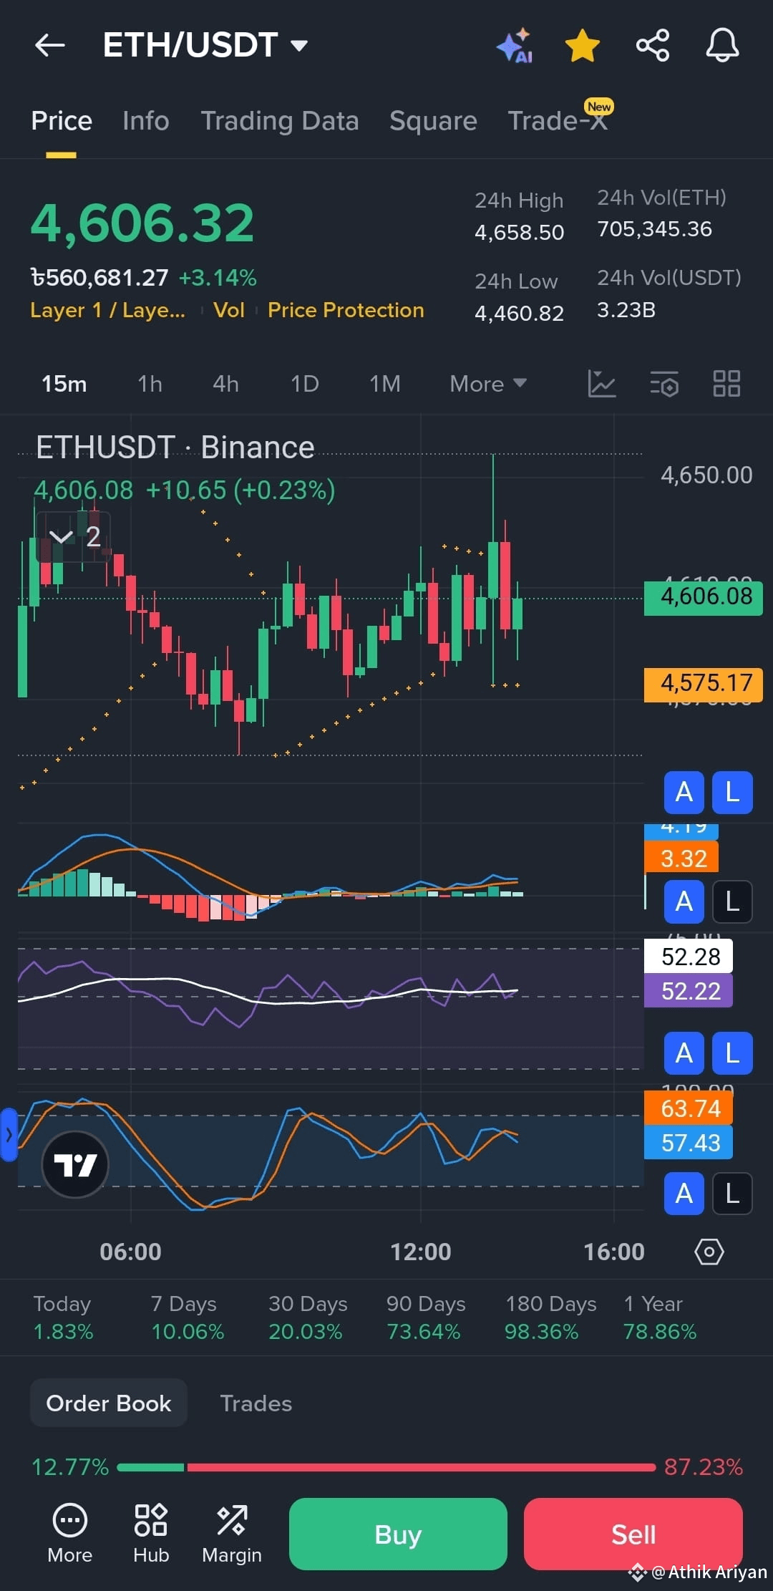Tap the Price Protection tag
This screenshot has width=773, height=1591.
click(346, 310)
